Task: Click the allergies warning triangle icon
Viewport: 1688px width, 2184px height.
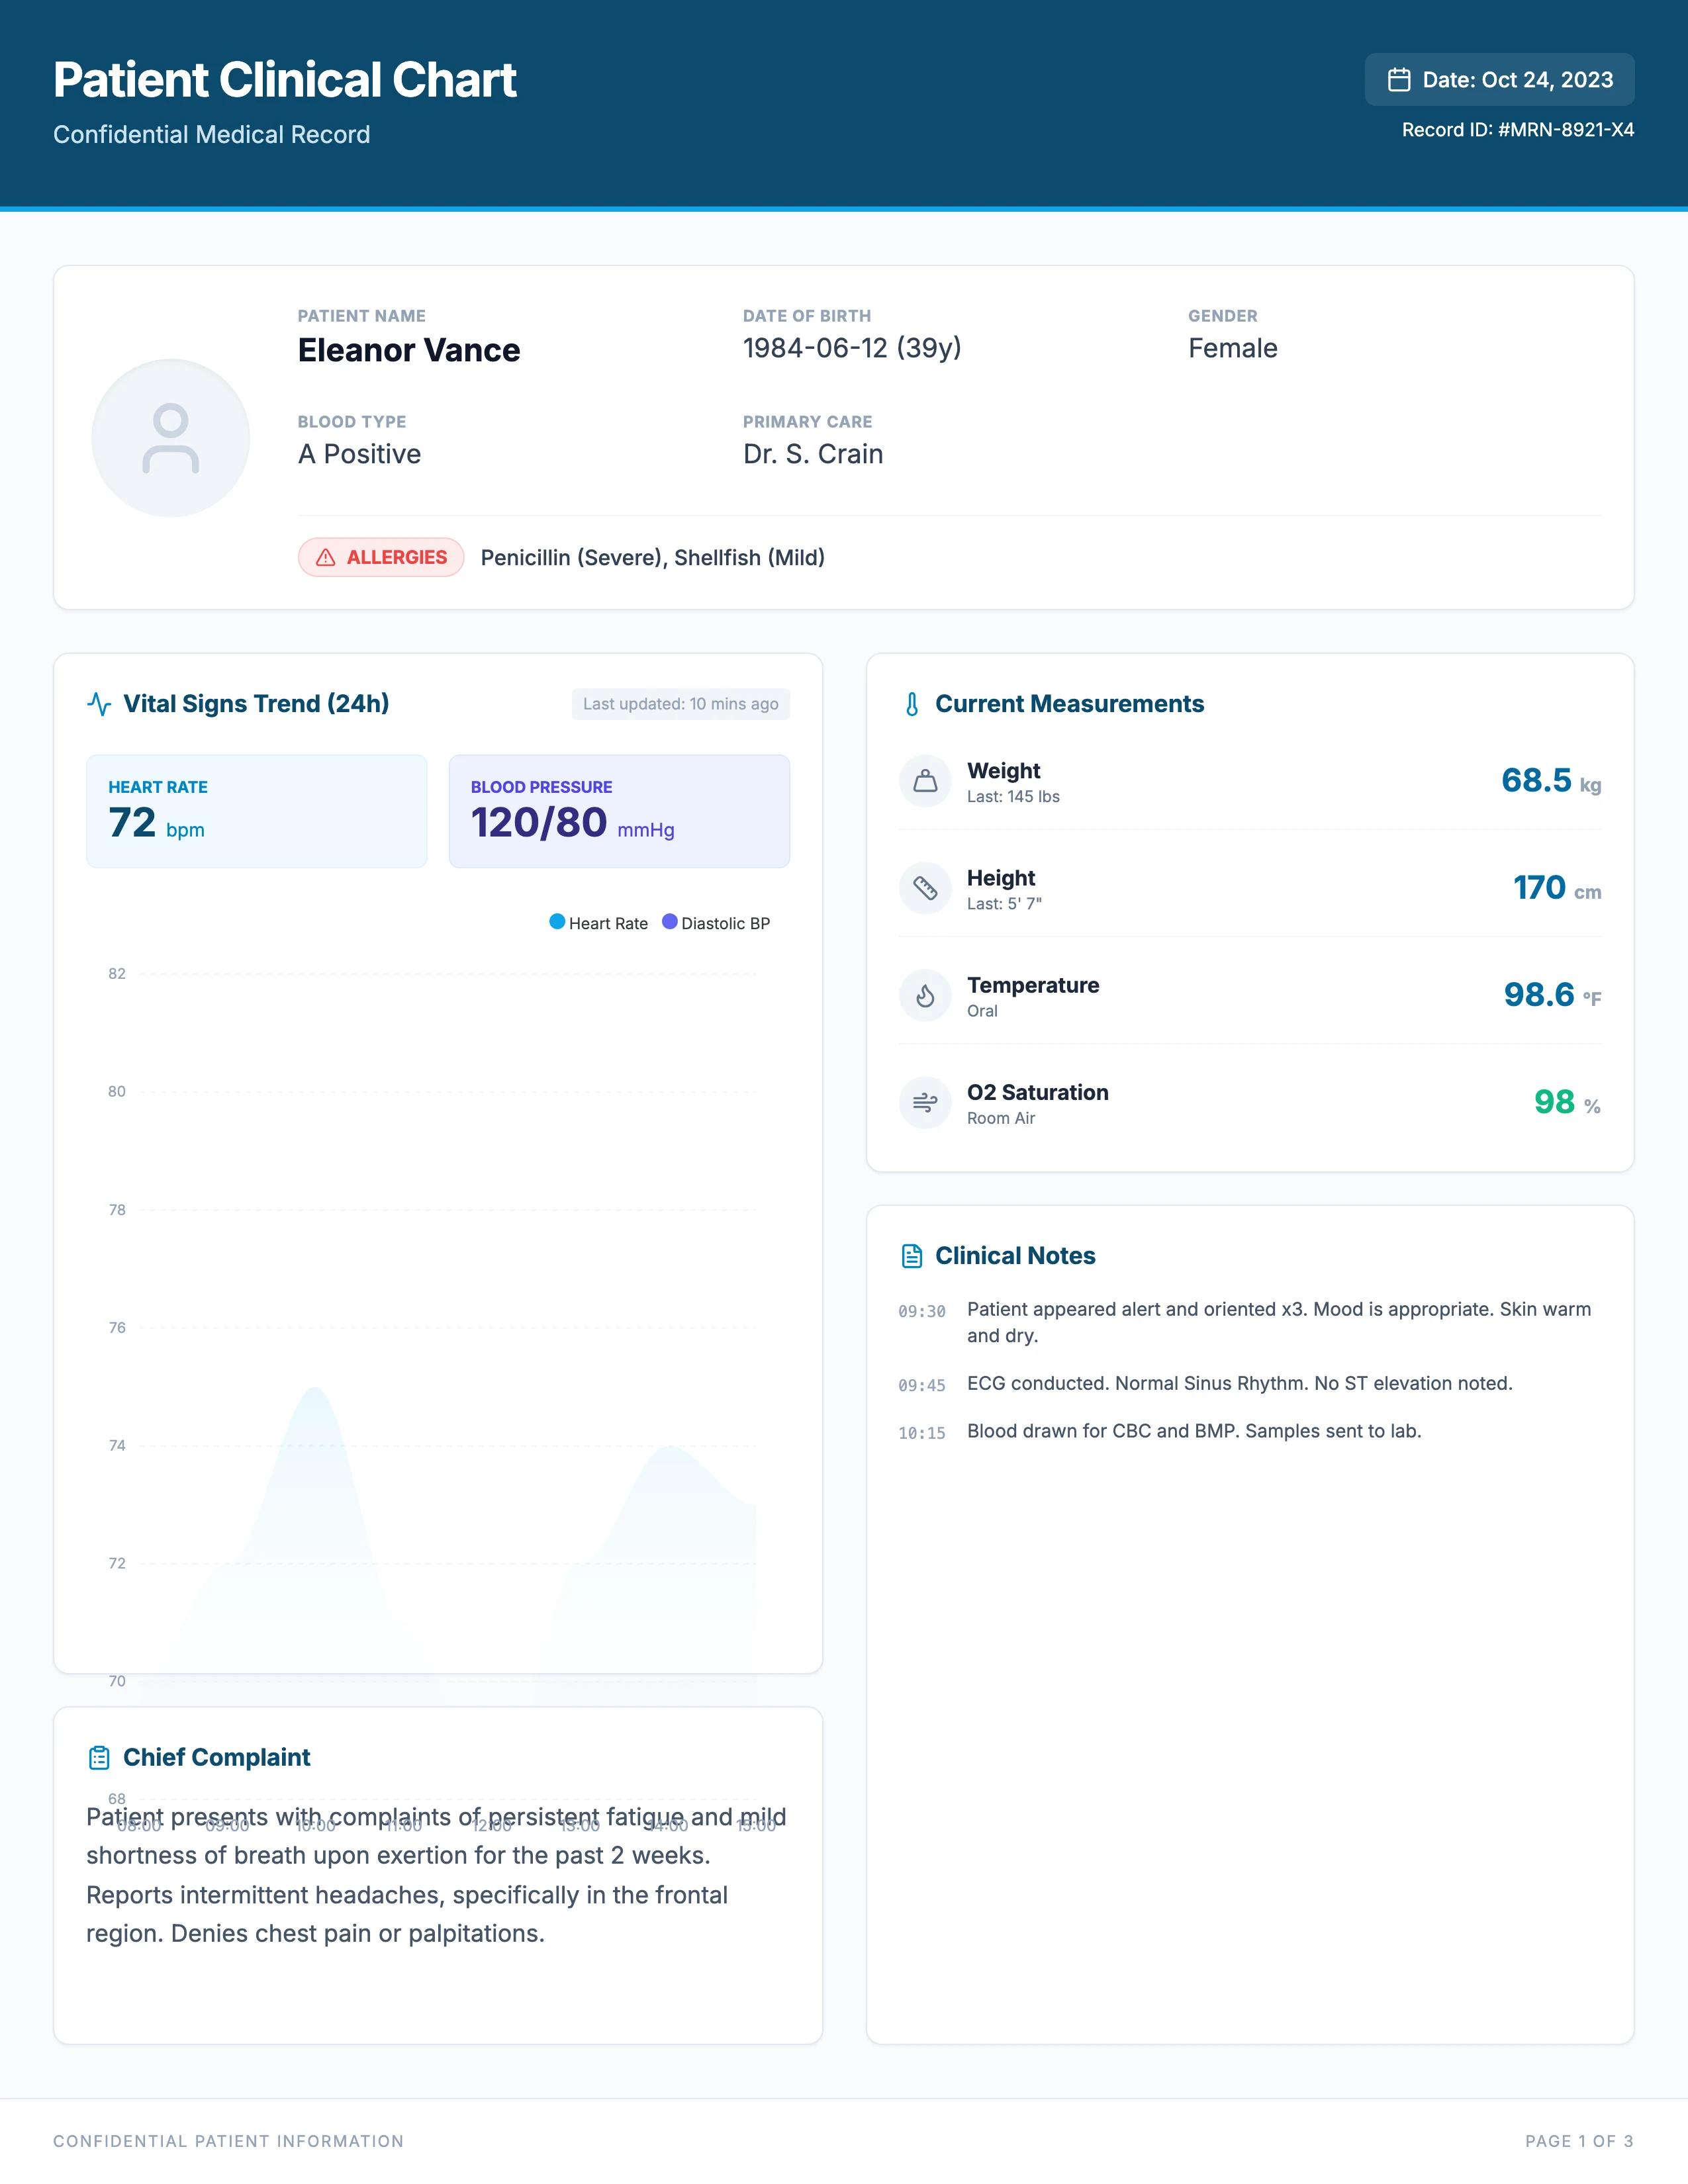Action: (x=326, y=558)
